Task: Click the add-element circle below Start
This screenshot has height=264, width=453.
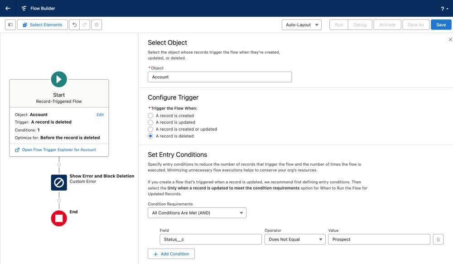Action: point(59,165)
